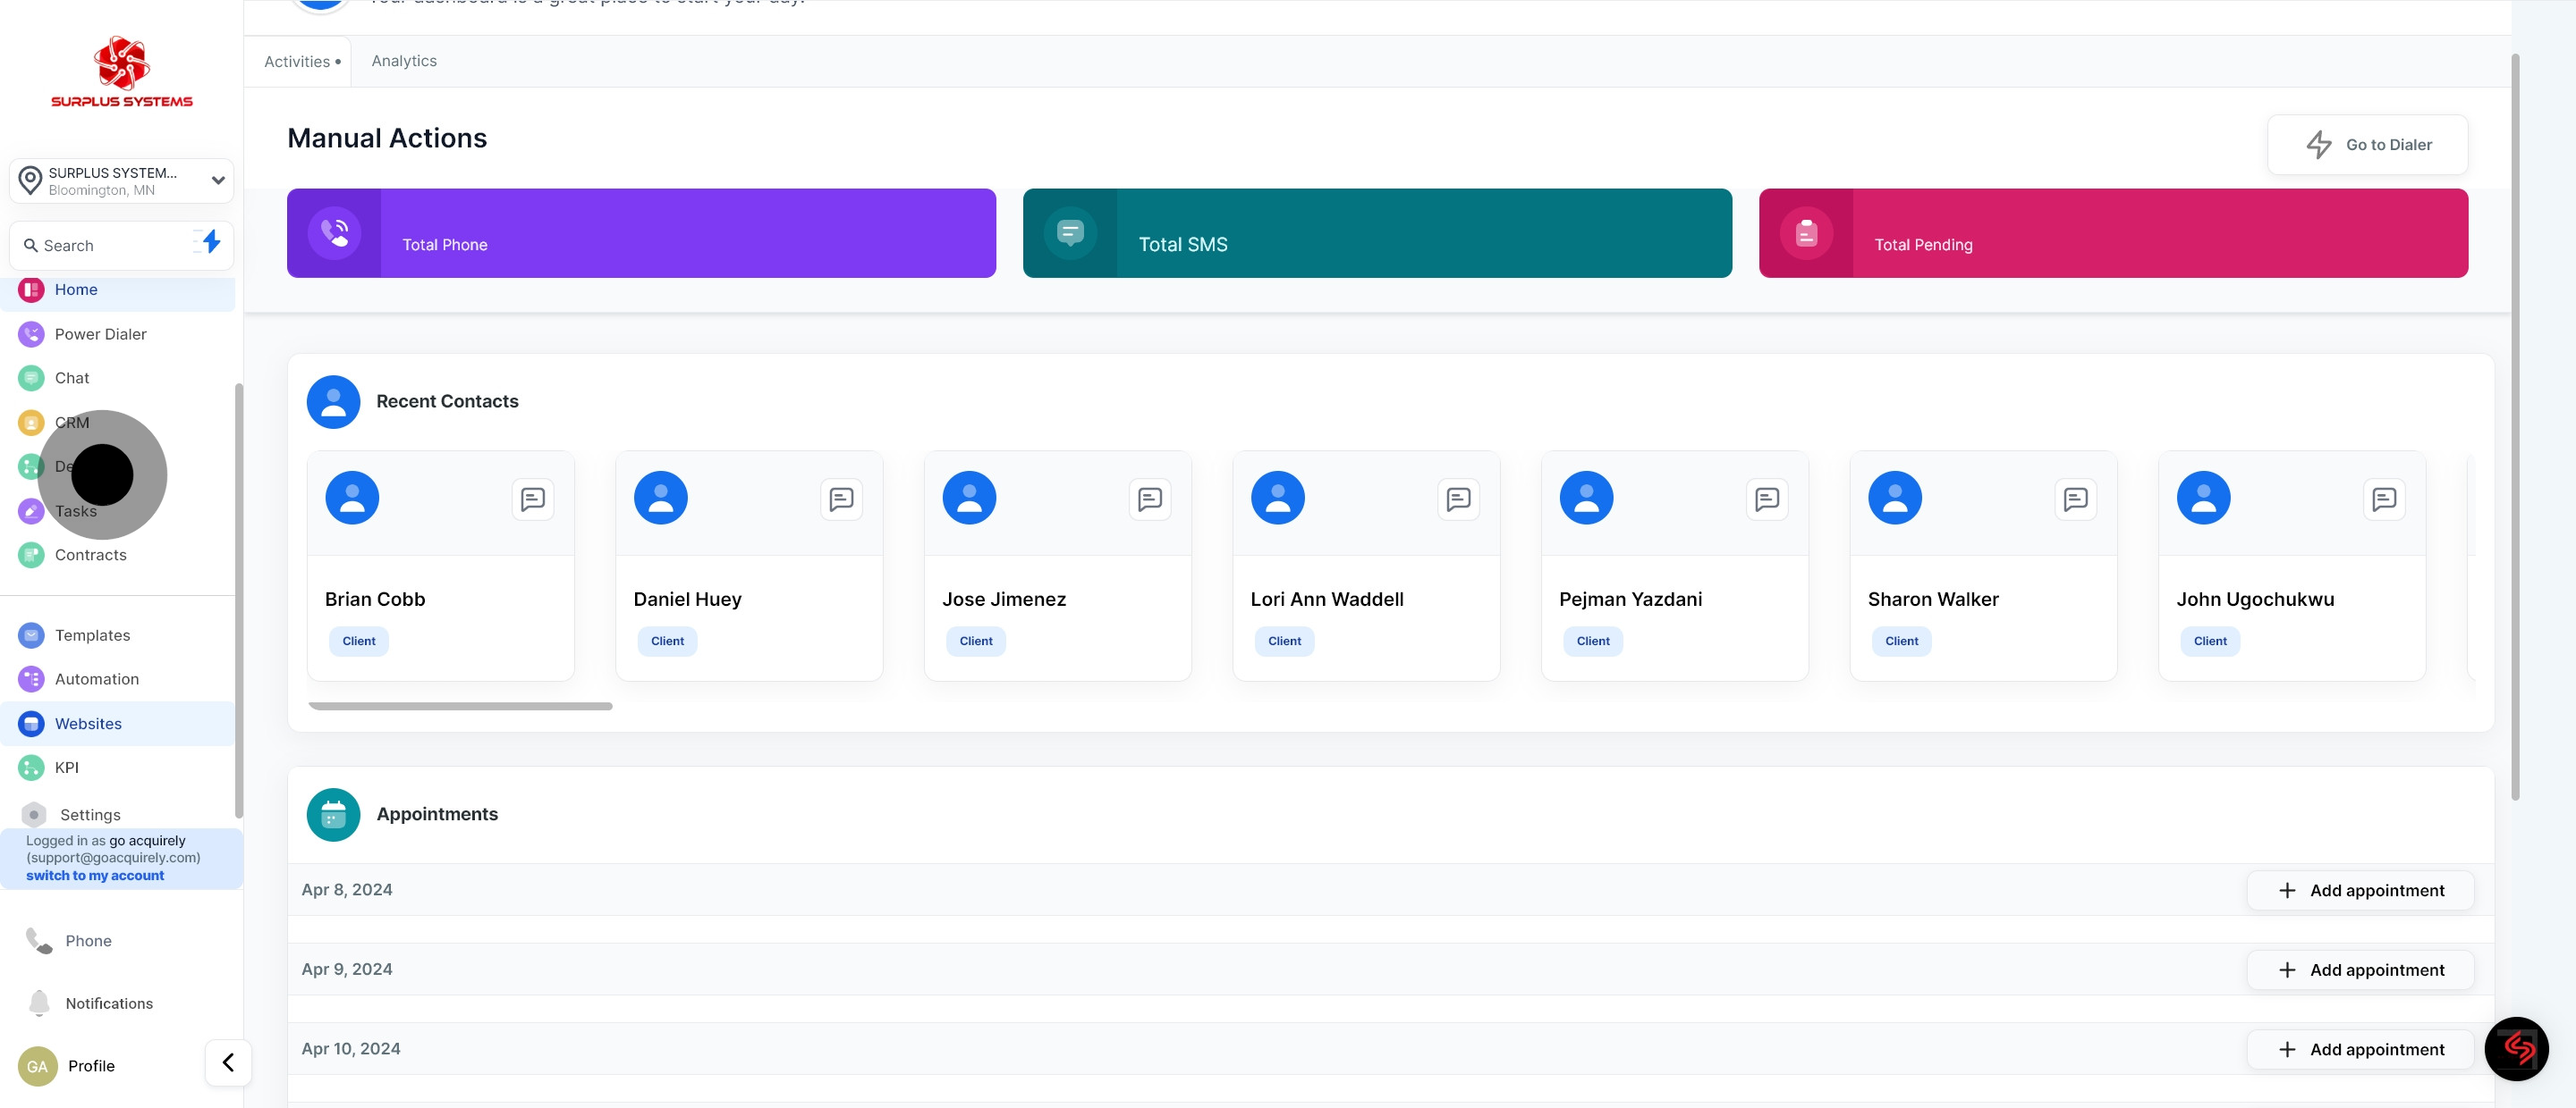2576x1108 pixels.
Task: Click the Total SMS message bubble icon
Action: click(x=1070, y=233)
